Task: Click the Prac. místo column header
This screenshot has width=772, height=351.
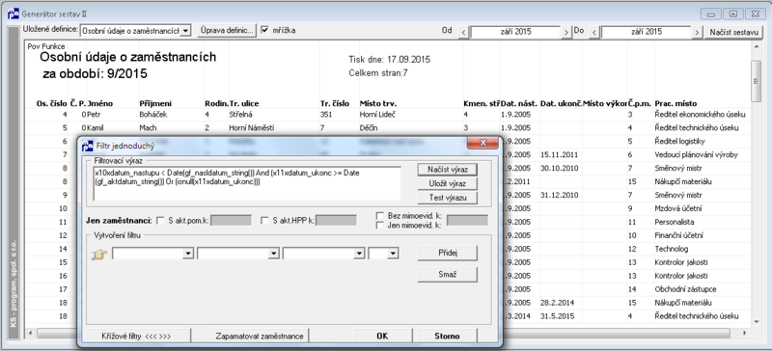Action: pyautogui.click(x=675, y=104)
